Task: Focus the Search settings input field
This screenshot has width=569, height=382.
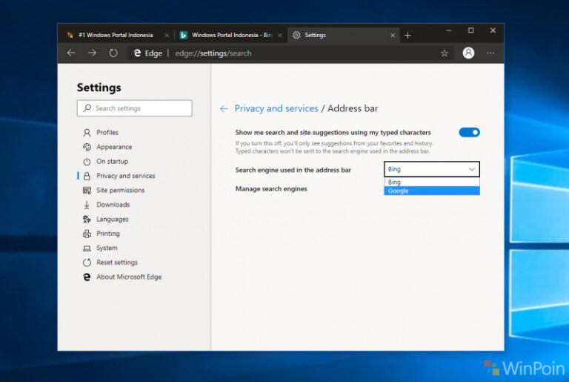Action: pyautogui.click(x=135, y=108)
